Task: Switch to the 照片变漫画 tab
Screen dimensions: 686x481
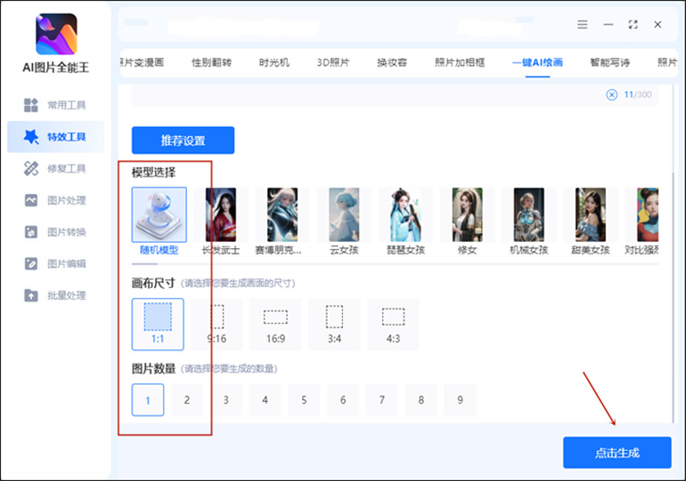Action: pyautogui.click(x=143, y=62)
